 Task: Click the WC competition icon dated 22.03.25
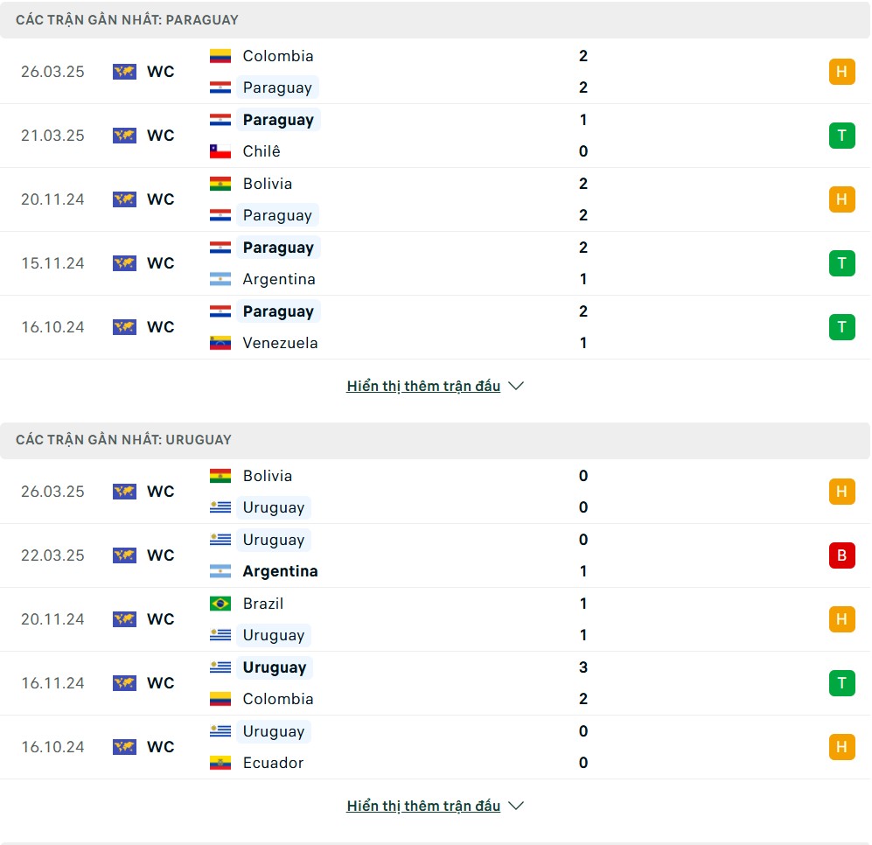124,555
